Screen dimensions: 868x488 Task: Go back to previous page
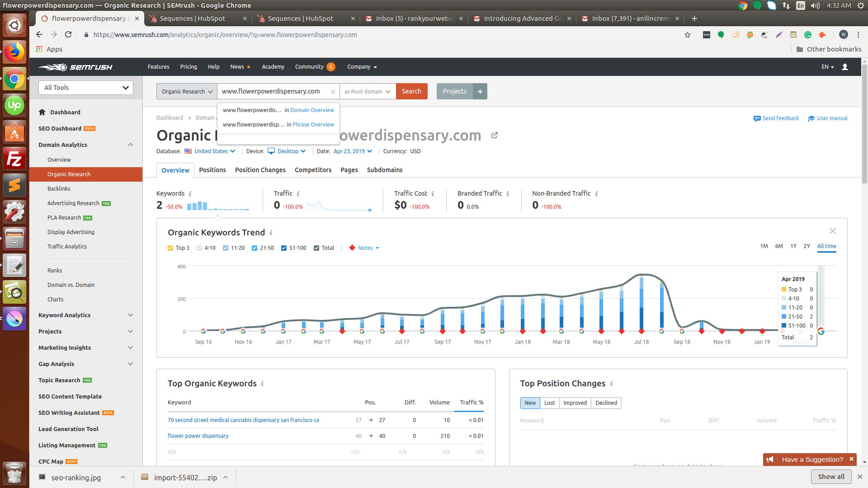39,35
